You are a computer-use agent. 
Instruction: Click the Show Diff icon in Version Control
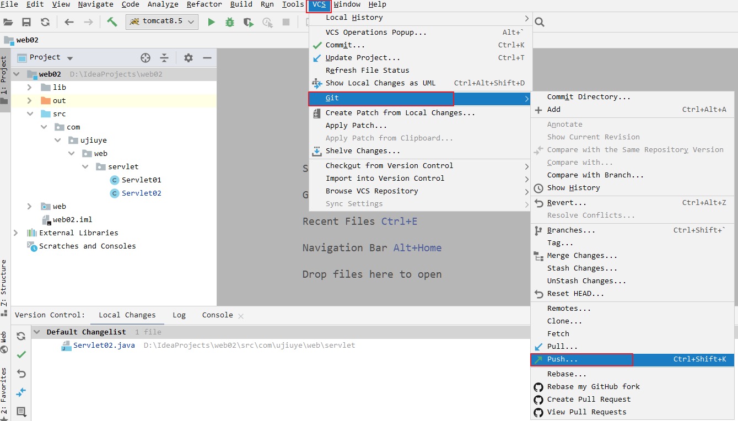[21, 392]
